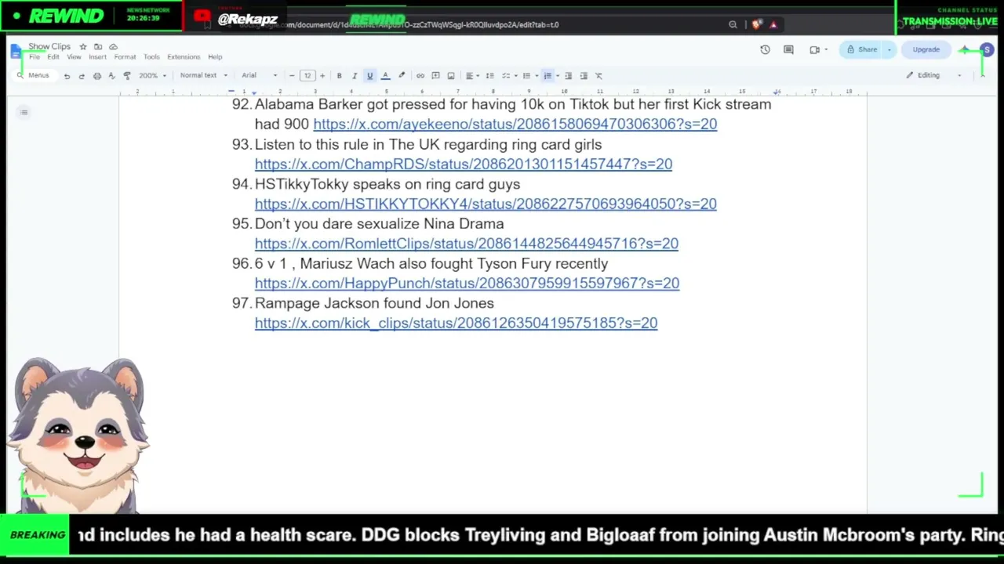Decrease the paragraph indent
1004x564 pixels.
coord(568,76)
